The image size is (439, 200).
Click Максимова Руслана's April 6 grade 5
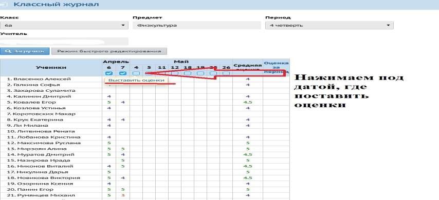[109, 143]
